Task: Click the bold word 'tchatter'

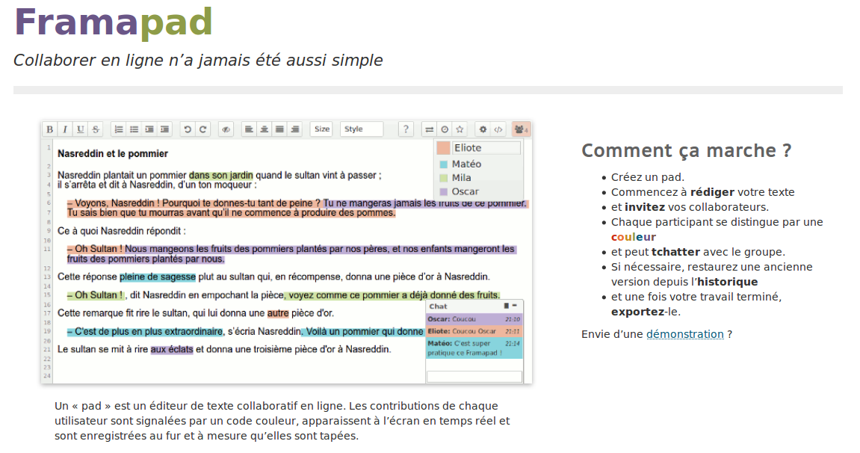Action: [x=675, y=252]
